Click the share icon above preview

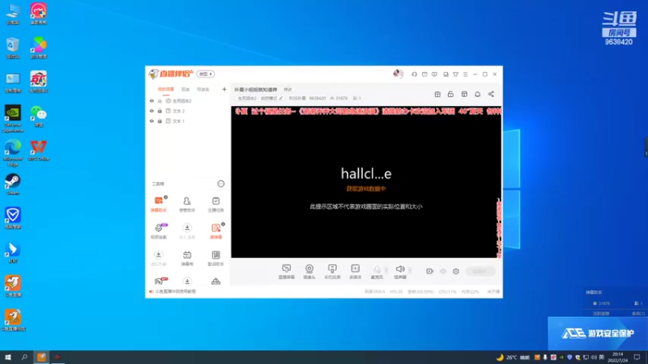(x=491, y=94)
